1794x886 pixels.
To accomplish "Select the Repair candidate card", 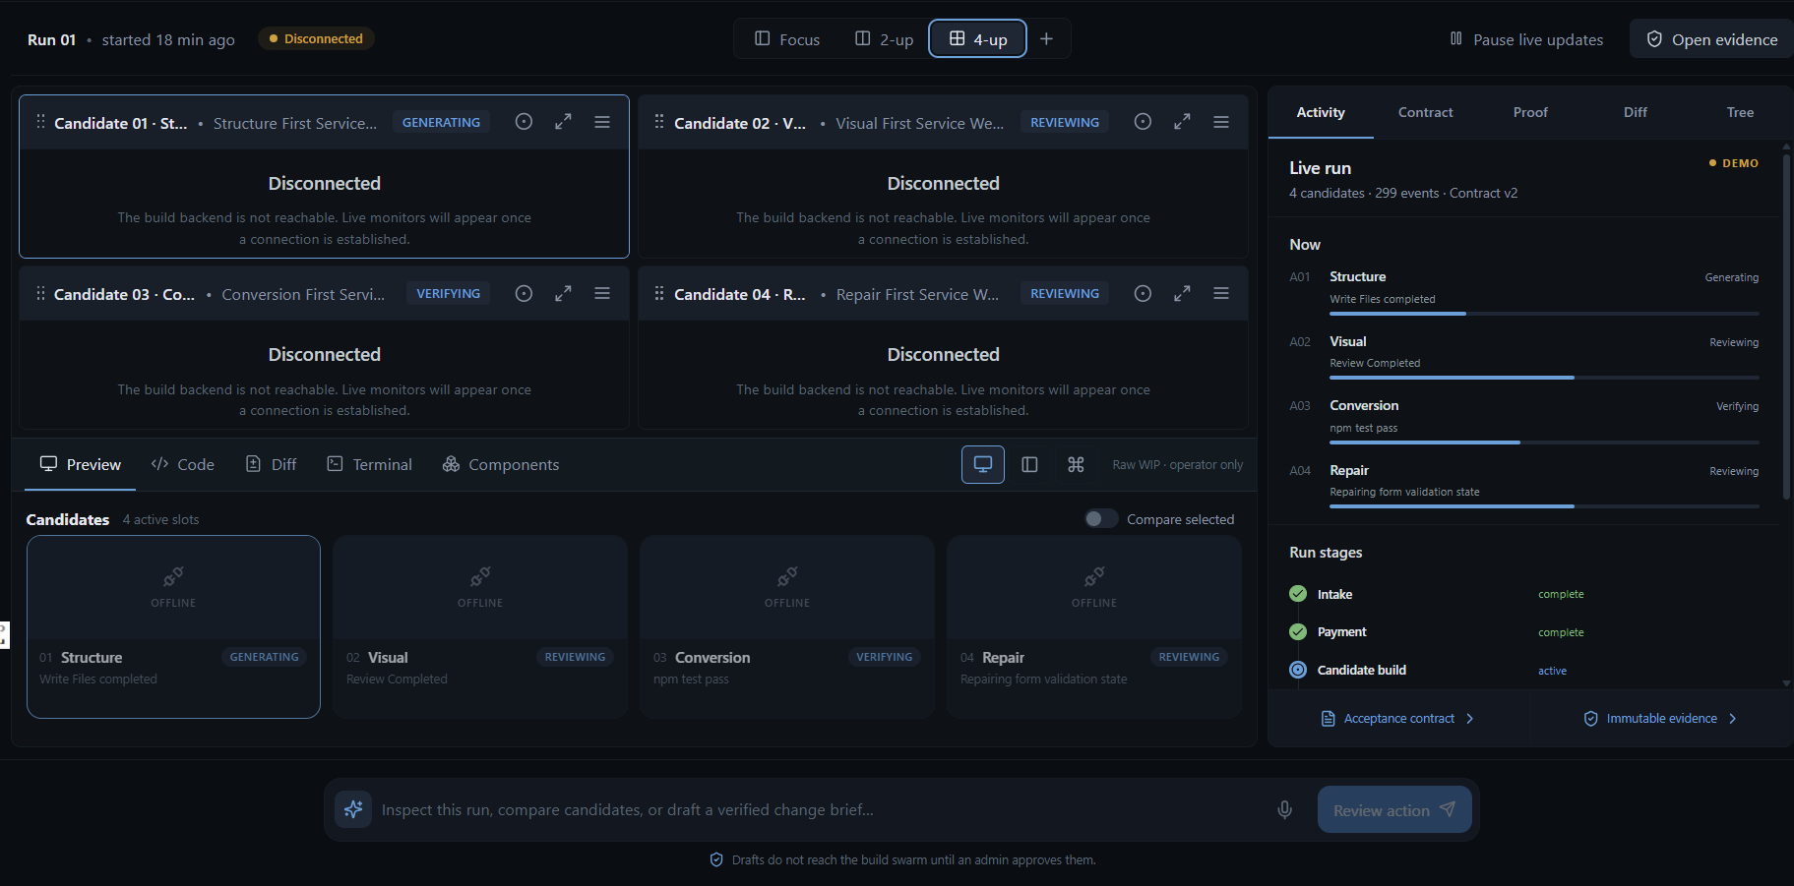I will [x=1094, y=626].
